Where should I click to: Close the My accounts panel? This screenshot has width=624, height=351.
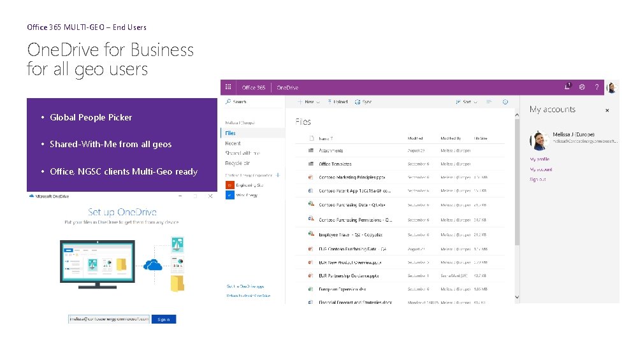607,110
